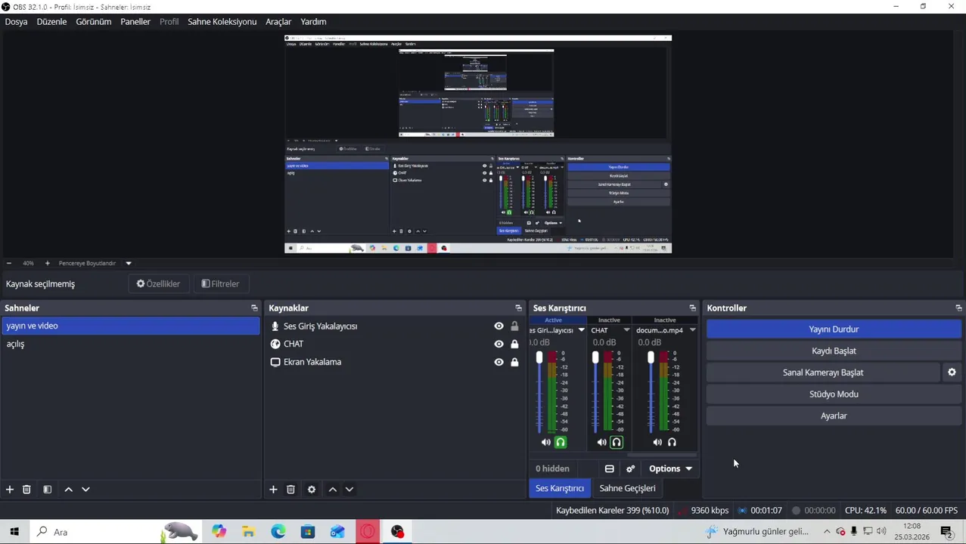This screenshot has height=544, width=966.
Task: Open Microsoft Store from taskbar
Action: [x=308, y=532]
